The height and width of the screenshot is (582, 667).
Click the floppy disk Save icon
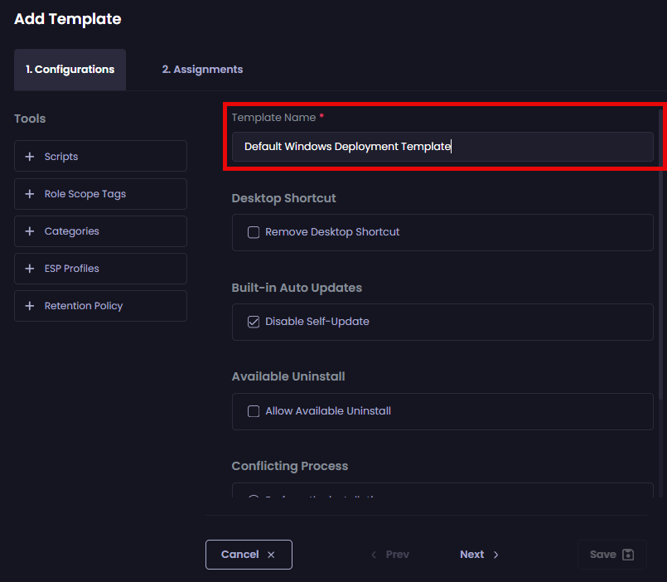point(628,555)
